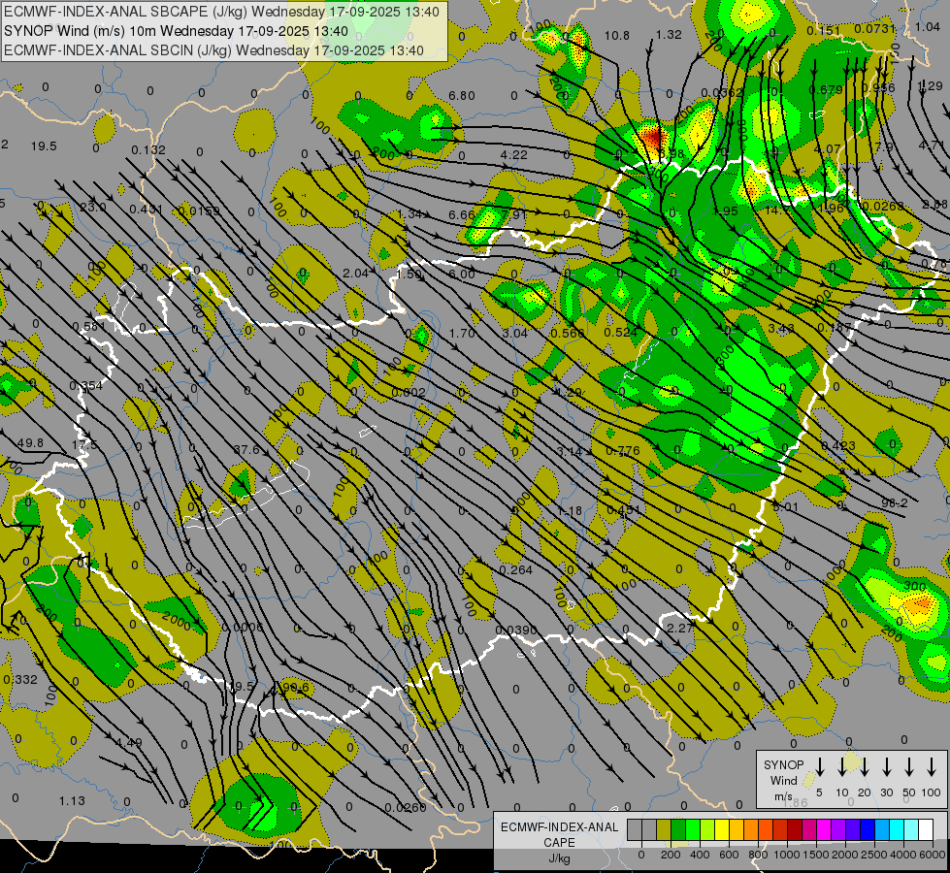Click the 5 m/s wind arrow in legend

[820, 767]
